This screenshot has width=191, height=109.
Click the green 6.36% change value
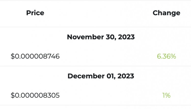[166, 56]
